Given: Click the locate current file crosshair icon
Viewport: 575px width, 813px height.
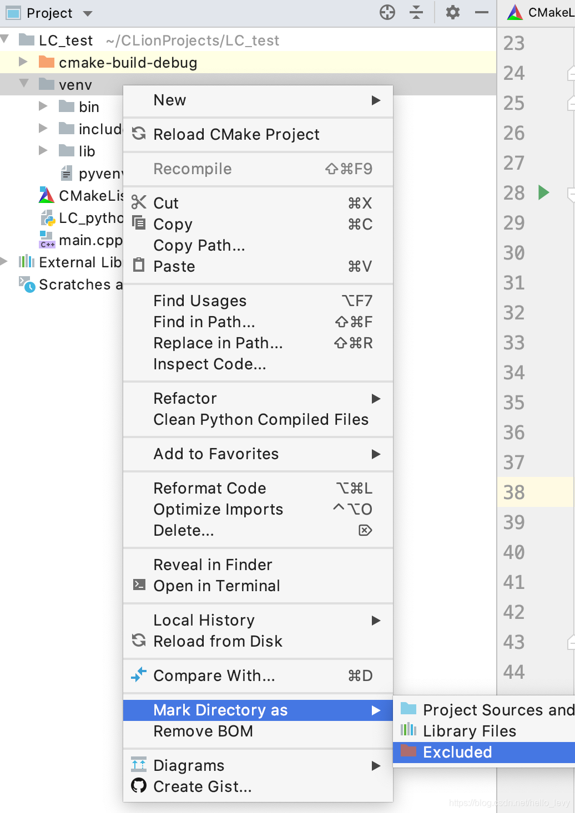Looking at the screenshot, I should [x=387, y=12].
